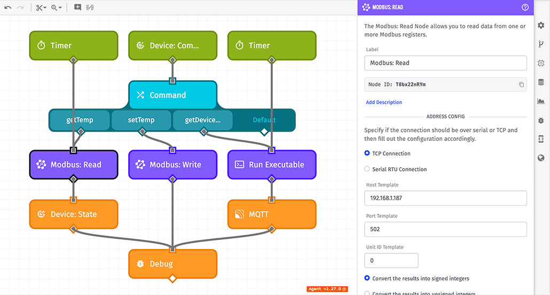Viewport: 550px width, 295px height.
Task: Select the Debug output node
Action: tap(172, 264)
